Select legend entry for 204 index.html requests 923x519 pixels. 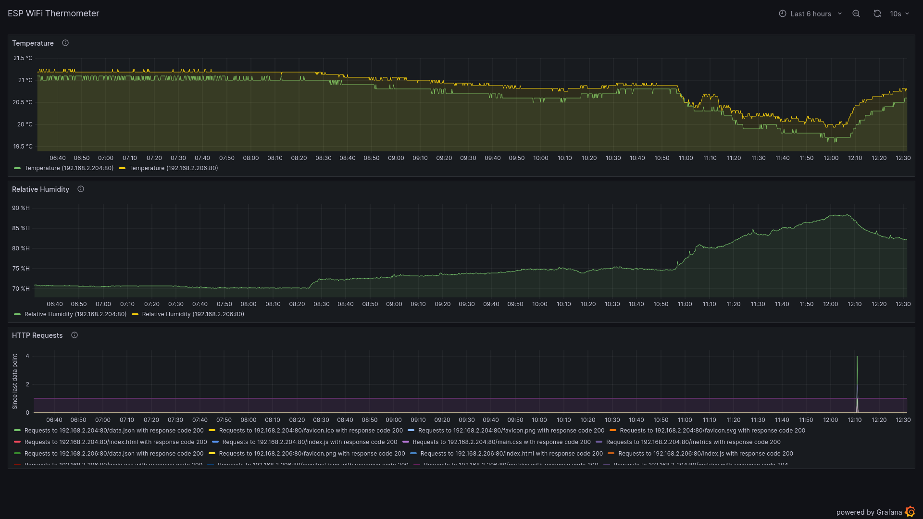[x=115, y=442]
